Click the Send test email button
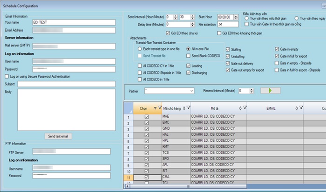This screenshot has height=192, width=326. pyautogui.click(x=58, y=136)
